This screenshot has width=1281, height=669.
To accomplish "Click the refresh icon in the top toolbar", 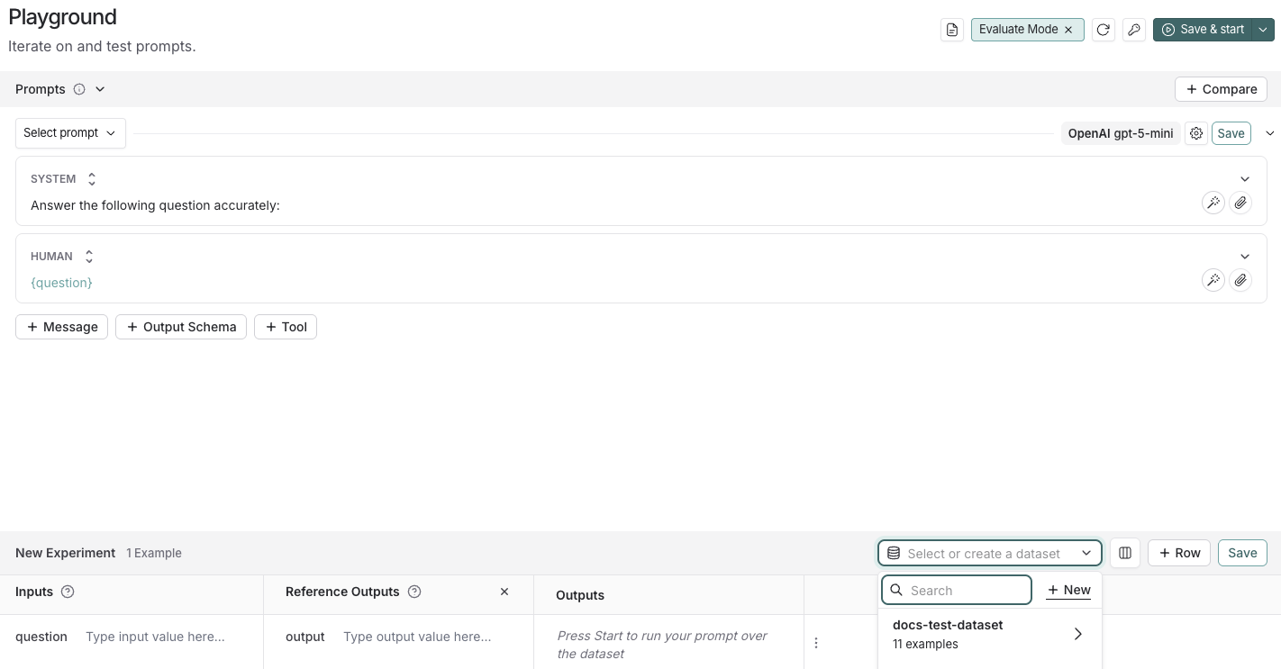I will click(1103, 29).
